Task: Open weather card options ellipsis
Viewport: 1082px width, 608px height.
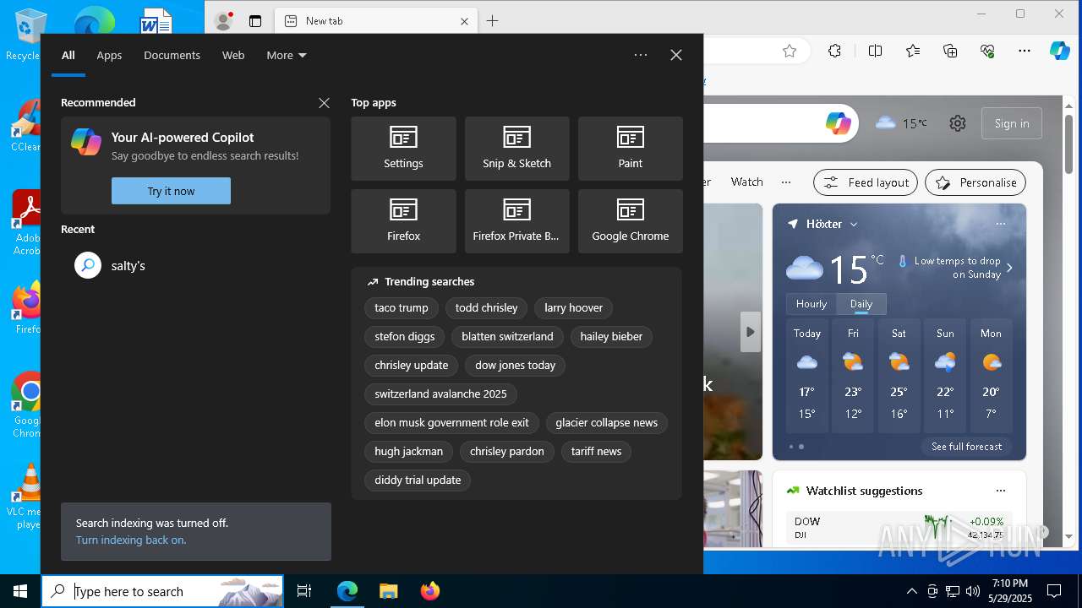Action: coord(1001,224)
